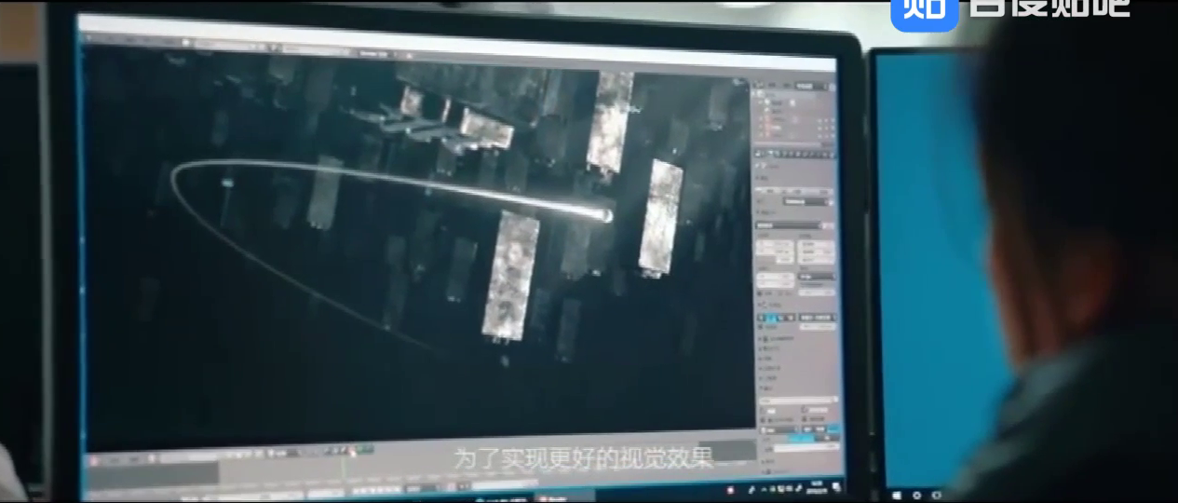The width and height of the screenshot is (1178, 503).
Task: Select the large bright rectangular block in the viewport
Action: pos(509,276)
